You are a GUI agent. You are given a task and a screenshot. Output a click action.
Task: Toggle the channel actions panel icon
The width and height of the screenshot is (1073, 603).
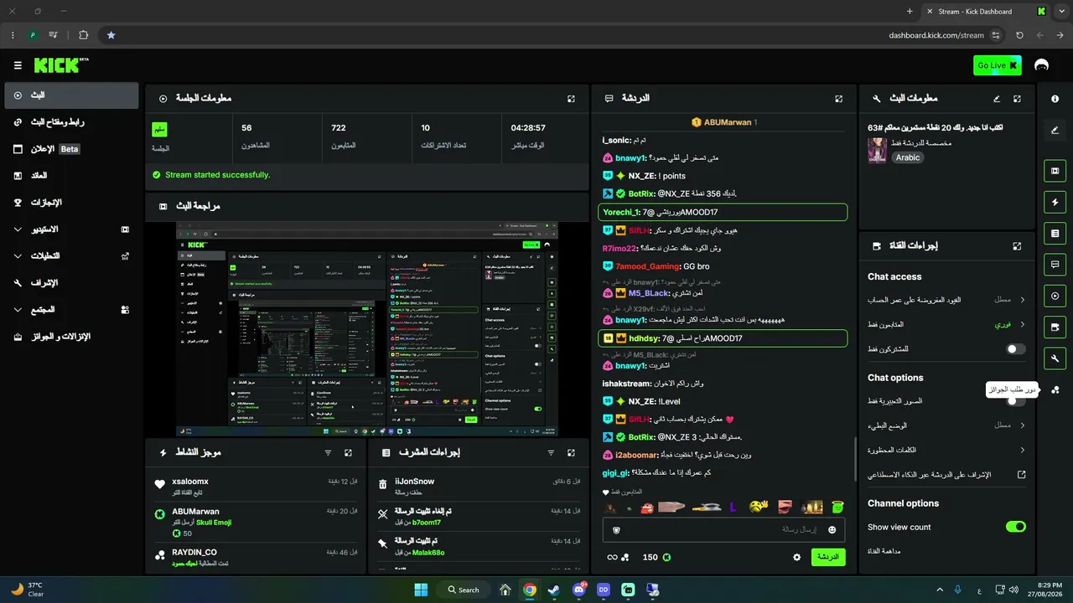[1055, 327]
